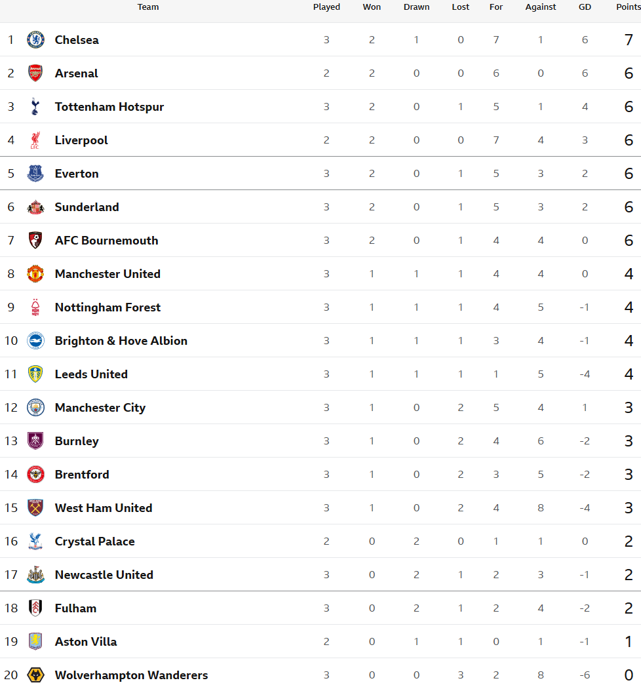
Task: Click the Arsenal club crest icon
Action: point(35,73)
